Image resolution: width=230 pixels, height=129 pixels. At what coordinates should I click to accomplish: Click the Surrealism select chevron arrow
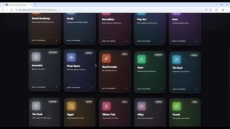[126, 41]
